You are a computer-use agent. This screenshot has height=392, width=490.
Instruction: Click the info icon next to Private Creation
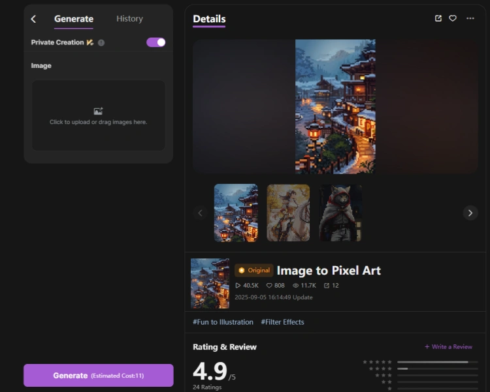click(x=101, y=42)
